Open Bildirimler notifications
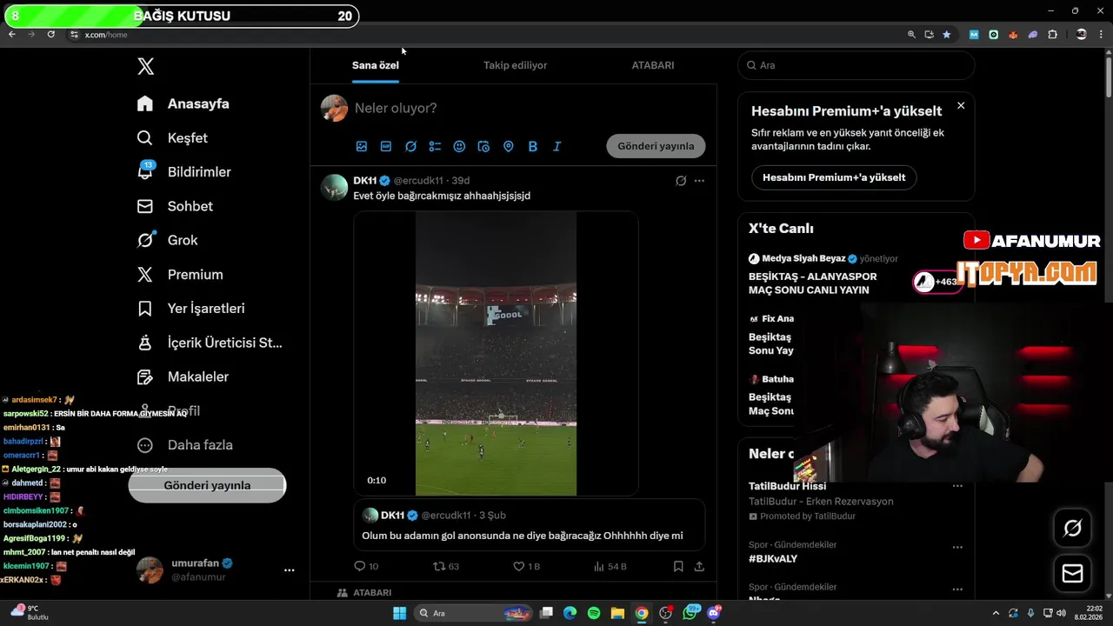Viewport: 1113px width, 626px height. click(x=183, y=171)
